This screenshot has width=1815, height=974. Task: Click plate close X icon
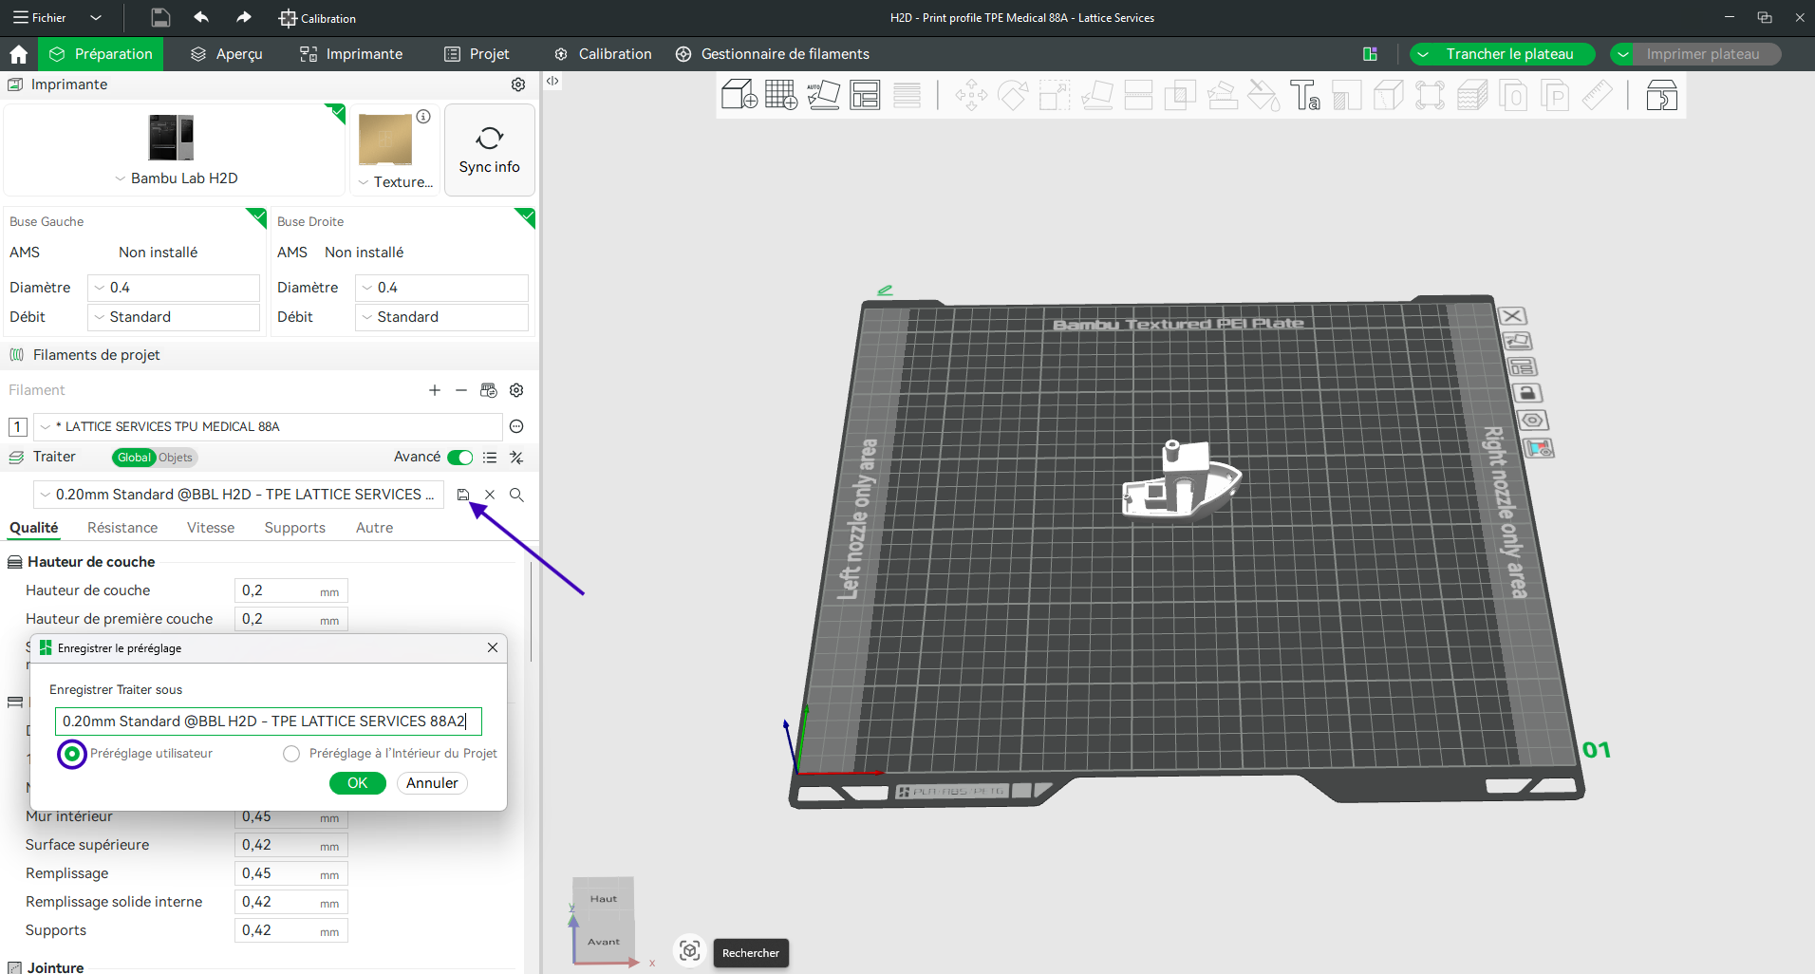1513,316
